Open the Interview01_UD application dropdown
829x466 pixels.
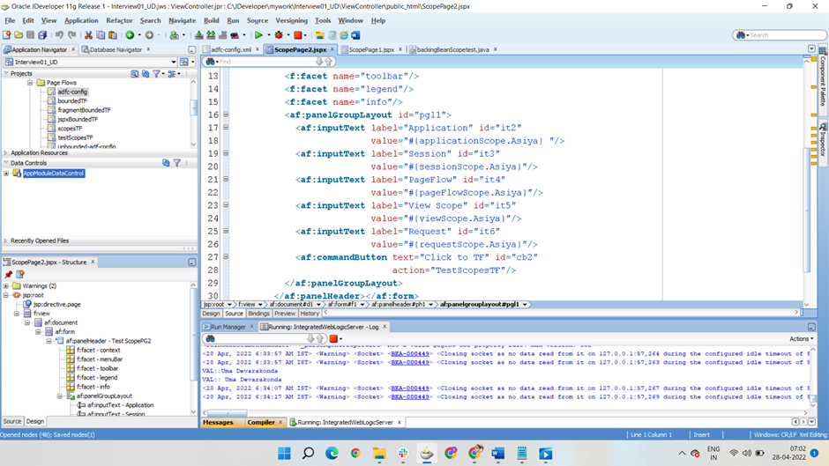point(174,62)
